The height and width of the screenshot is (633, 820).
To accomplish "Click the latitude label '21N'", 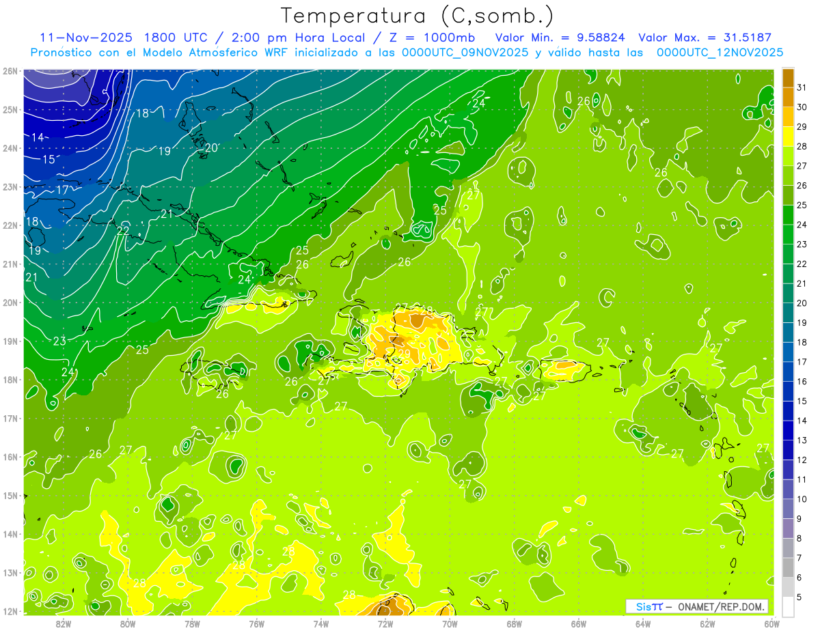I will [x=10, y=264].
